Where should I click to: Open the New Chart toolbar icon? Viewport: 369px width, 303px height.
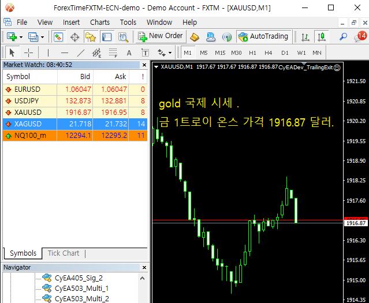pyautogui.click(x=12, y=37)
